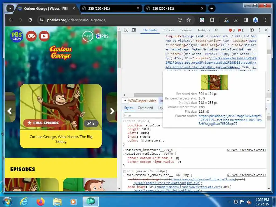276x207 pixels.
Task: Open DevTools customize three-dot menu
Action: [259, 30]
